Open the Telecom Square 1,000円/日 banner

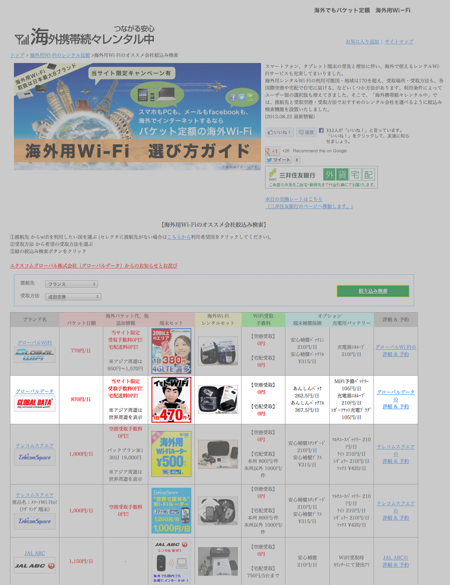tap(171, 510)
